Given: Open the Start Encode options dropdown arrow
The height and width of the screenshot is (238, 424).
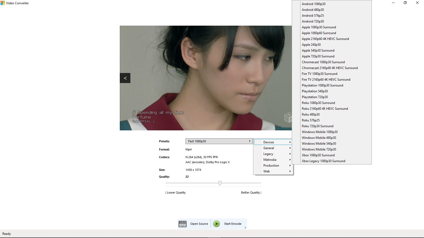Looking at the screenshot, I should tap(245, 228).
